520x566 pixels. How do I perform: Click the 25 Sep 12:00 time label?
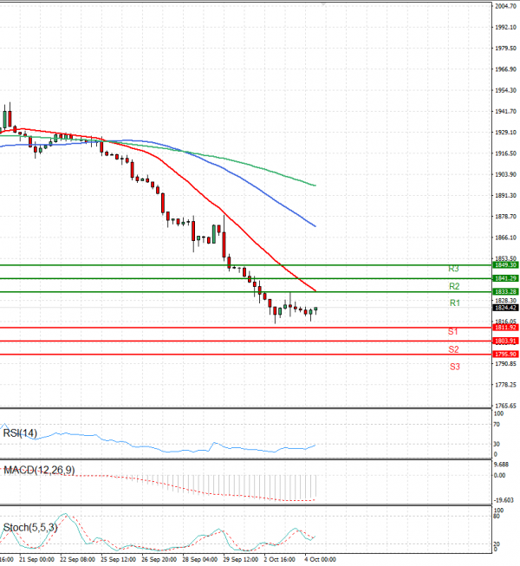(x=119, y=560)
